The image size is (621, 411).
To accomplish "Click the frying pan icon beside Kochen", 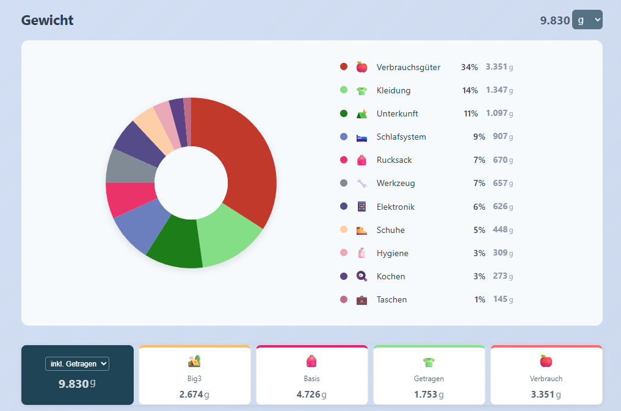I will tap(361, 276).
